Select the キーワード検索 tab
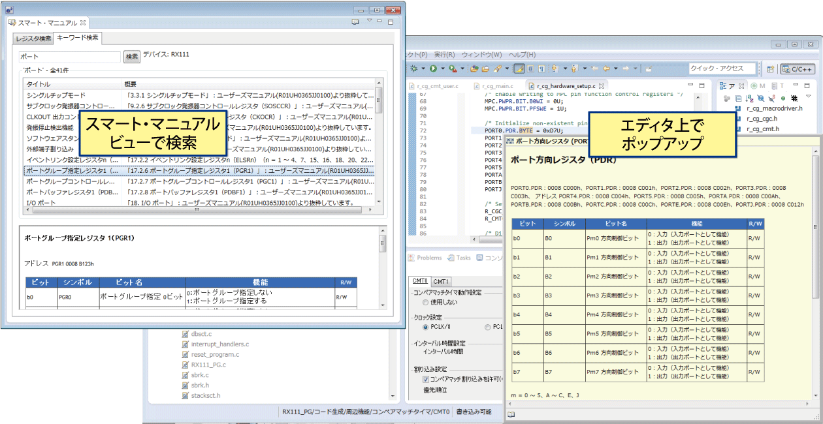Screen dimensions: 823x424 pos(78,38)
